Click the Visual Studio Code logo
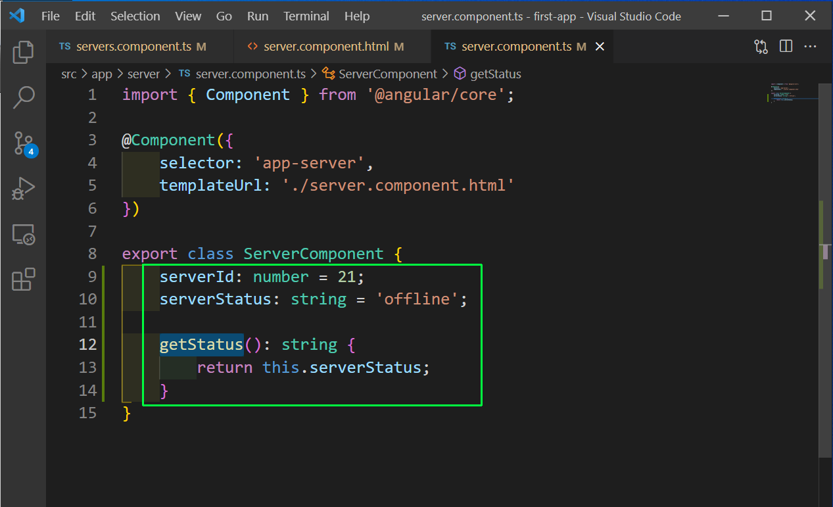The image size is (833, 507). pyautogui.click(x=17, y=16)
